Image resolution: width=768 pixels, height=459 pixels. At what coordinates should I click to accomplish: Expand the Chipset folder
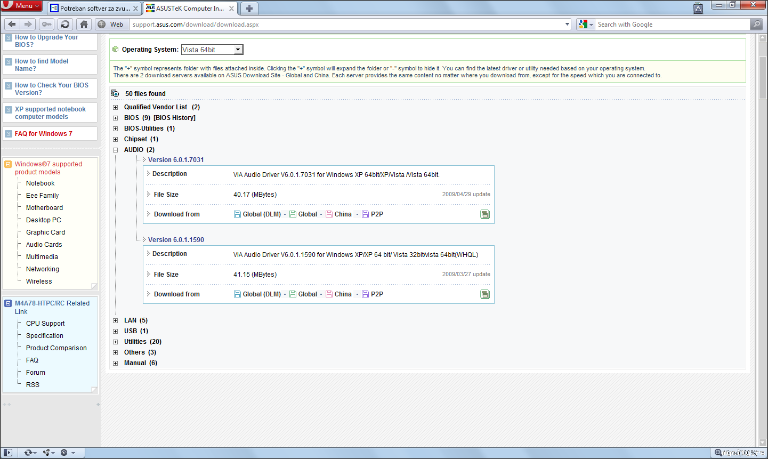point(115,139)
